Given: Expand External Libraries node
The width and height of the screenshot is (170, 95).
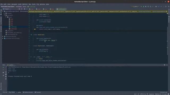Looking at the screenshot, I should tap(3, 36).
